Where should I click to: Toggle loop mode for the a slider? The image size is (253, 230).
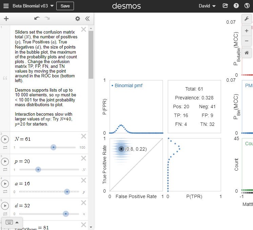tap(5, 192)
